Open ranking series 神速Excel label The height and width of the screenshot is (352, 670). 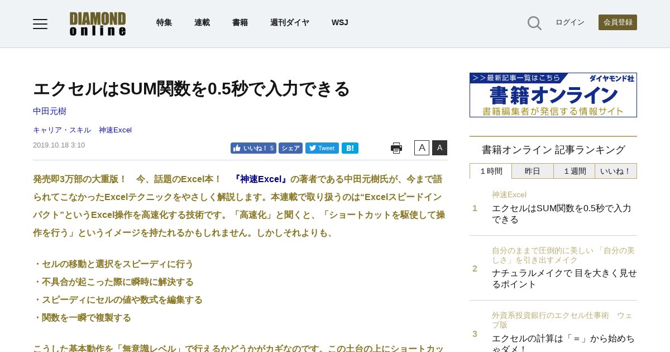click(509, 195)
